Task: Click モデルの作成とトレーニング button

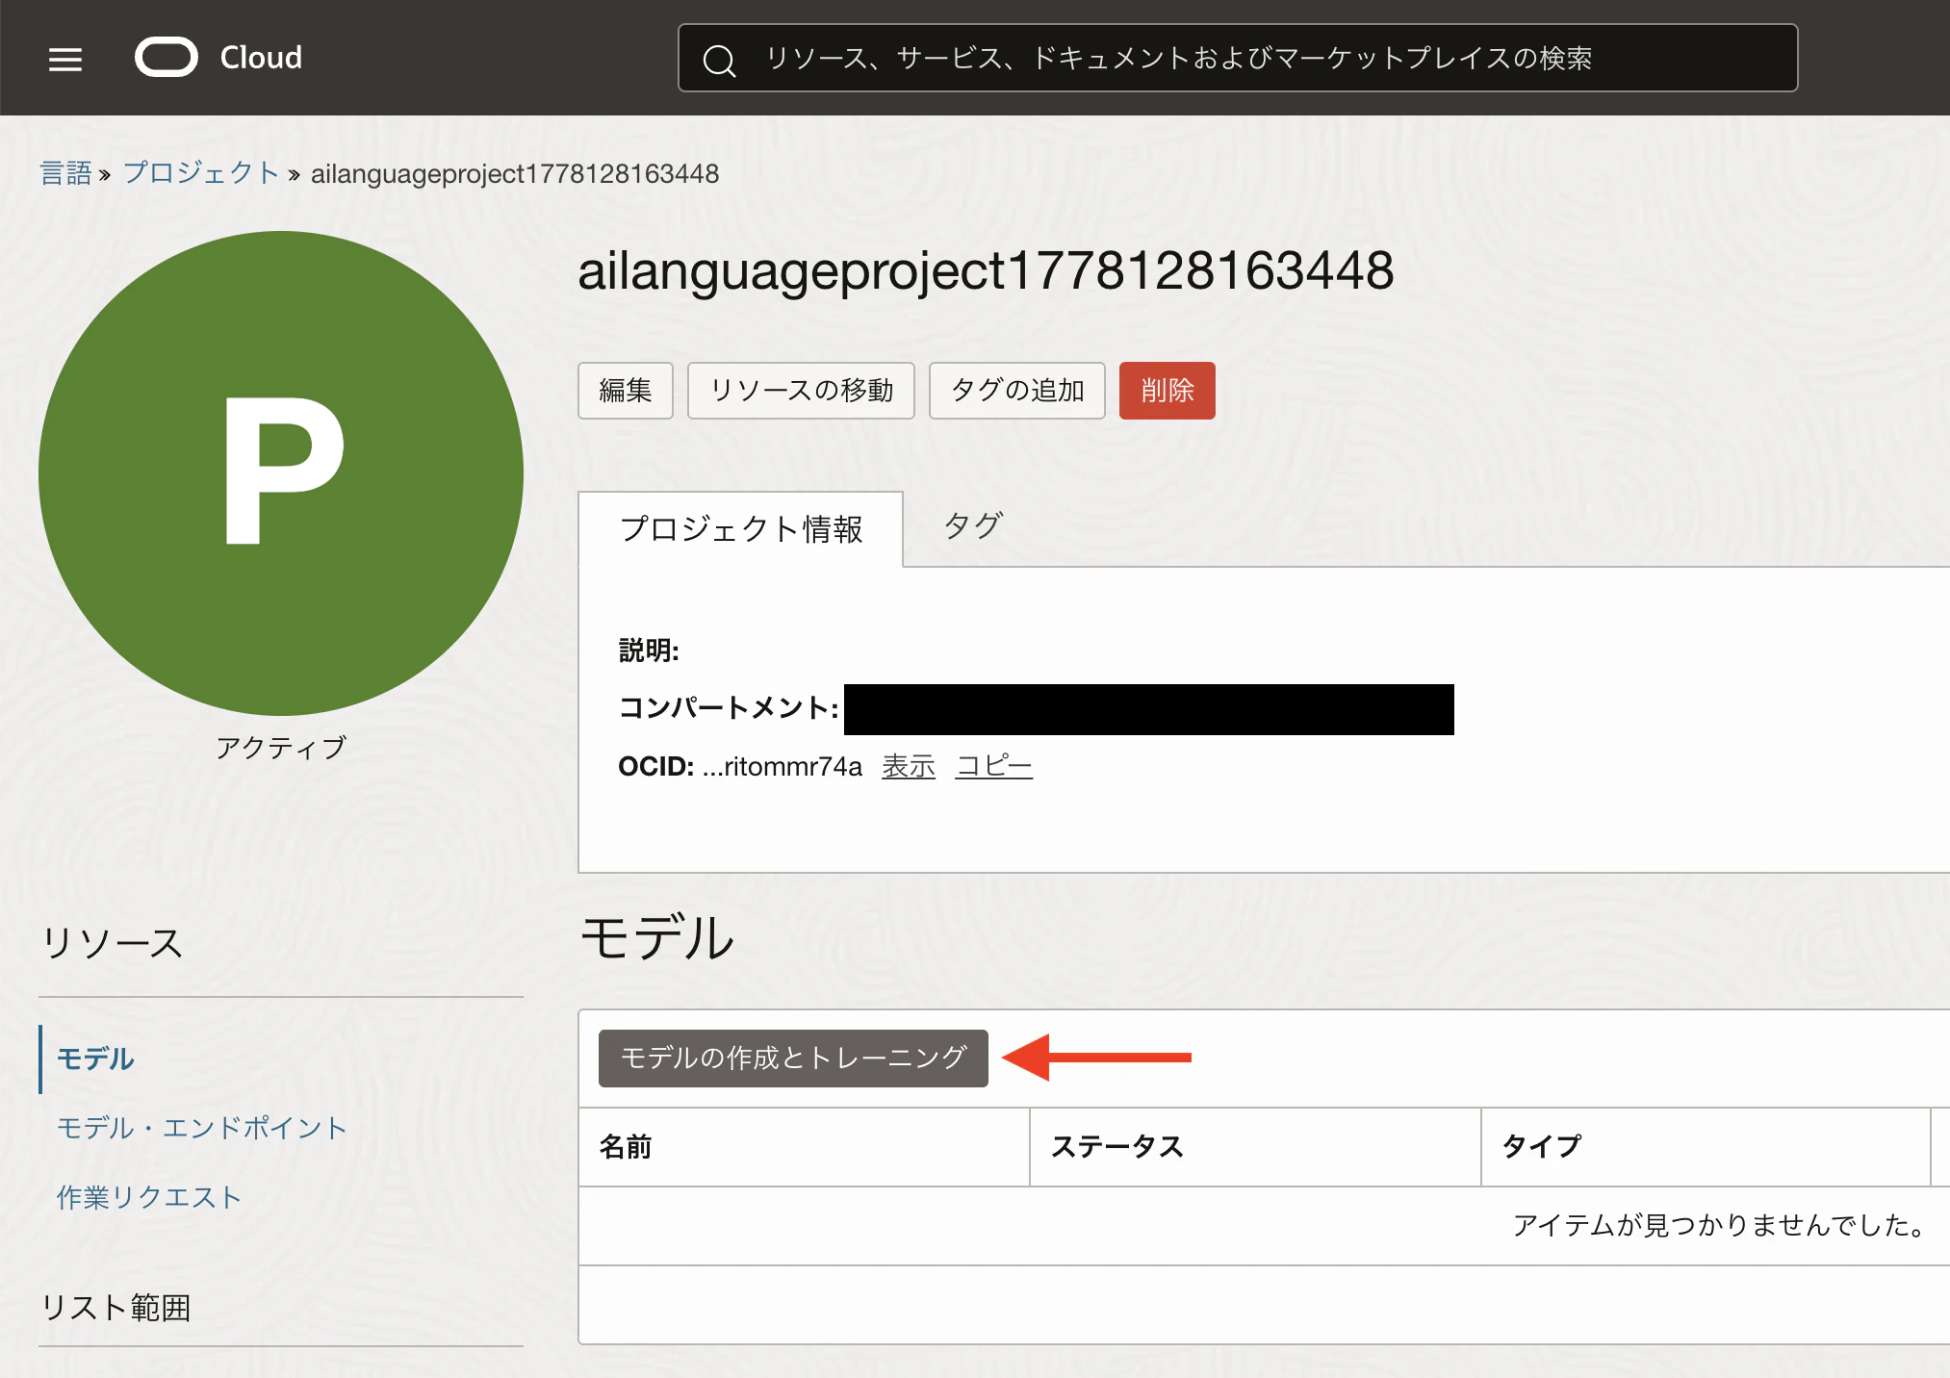Action: coord(793,1059)
